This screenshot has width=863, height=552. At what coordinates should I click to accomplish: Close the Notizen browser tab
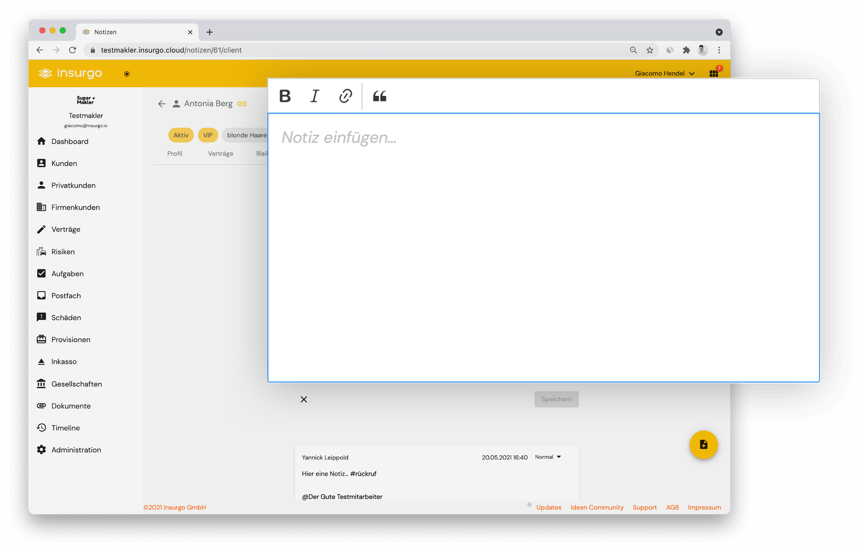[x=190, y=32]
